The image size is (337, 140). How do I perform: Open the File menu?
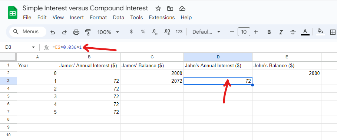pos(27,18)
